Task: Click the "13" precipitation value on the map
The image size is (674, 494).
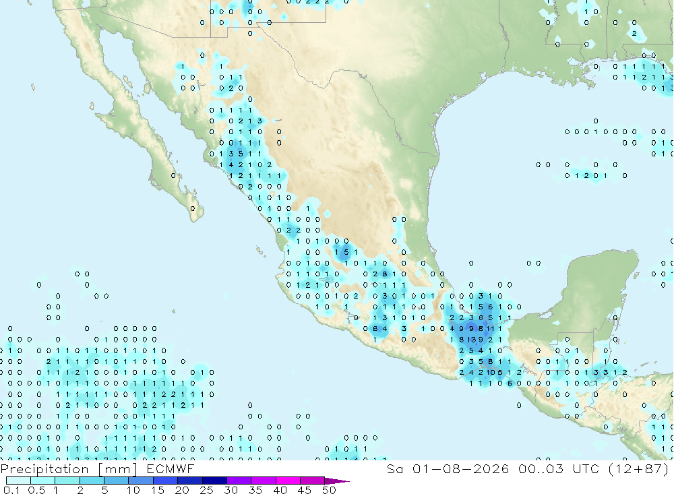Action: click(x=470, y=340)
